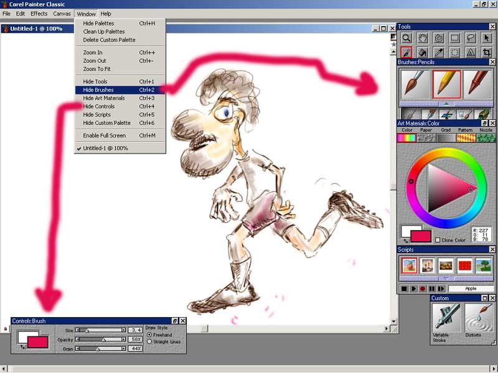Screen dimensions: 498x373
Task: Collapse the Brushes palette drawer
Action: point(446,104)
